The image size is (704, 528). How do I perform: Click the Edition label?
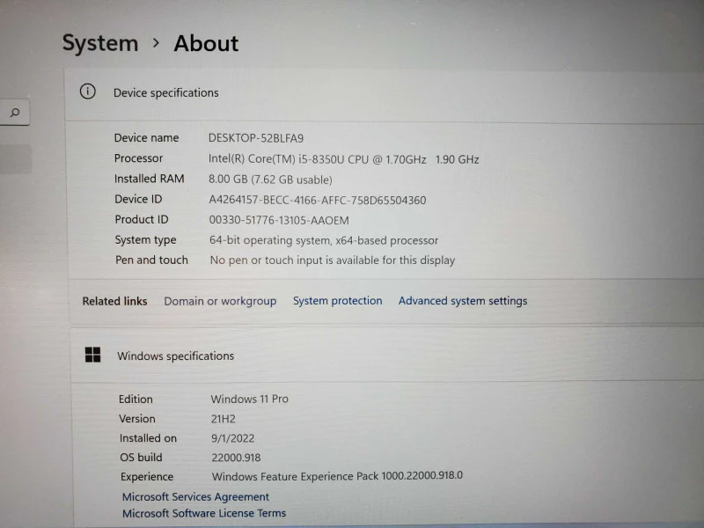pyautogui.click(x=136, y=400)
